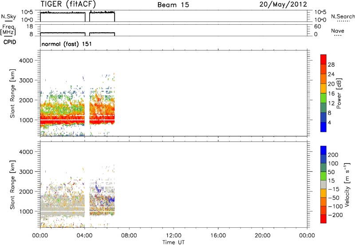Click Slant Range label of power panel
Image resolution: width=355 pixels, height=245 pixels.
pos(12,93)
